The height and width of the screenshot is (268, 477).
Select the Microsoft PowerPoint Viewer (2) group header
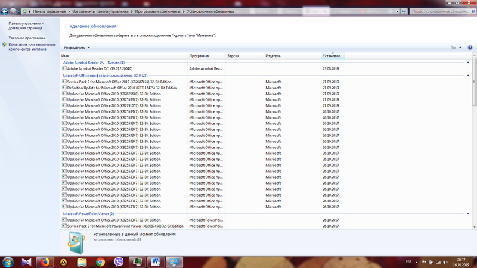click(88, 214)
